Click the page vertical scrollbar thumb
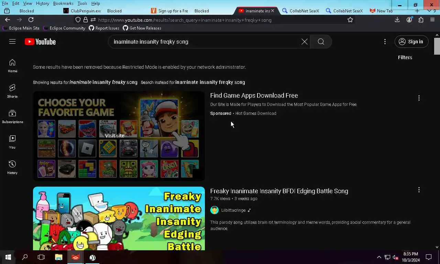This screenshot has width=440, height=264. point(437,46)
